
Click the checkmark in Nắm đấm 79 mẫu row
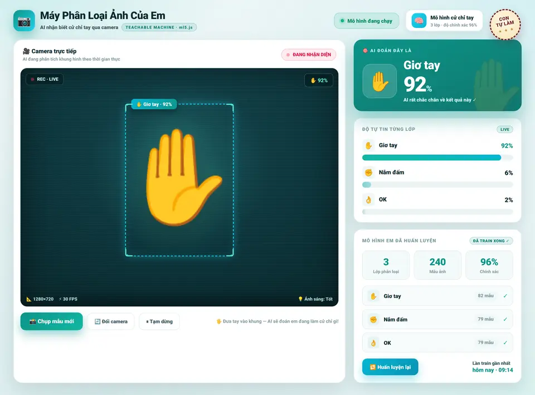(x=505, y=319)
